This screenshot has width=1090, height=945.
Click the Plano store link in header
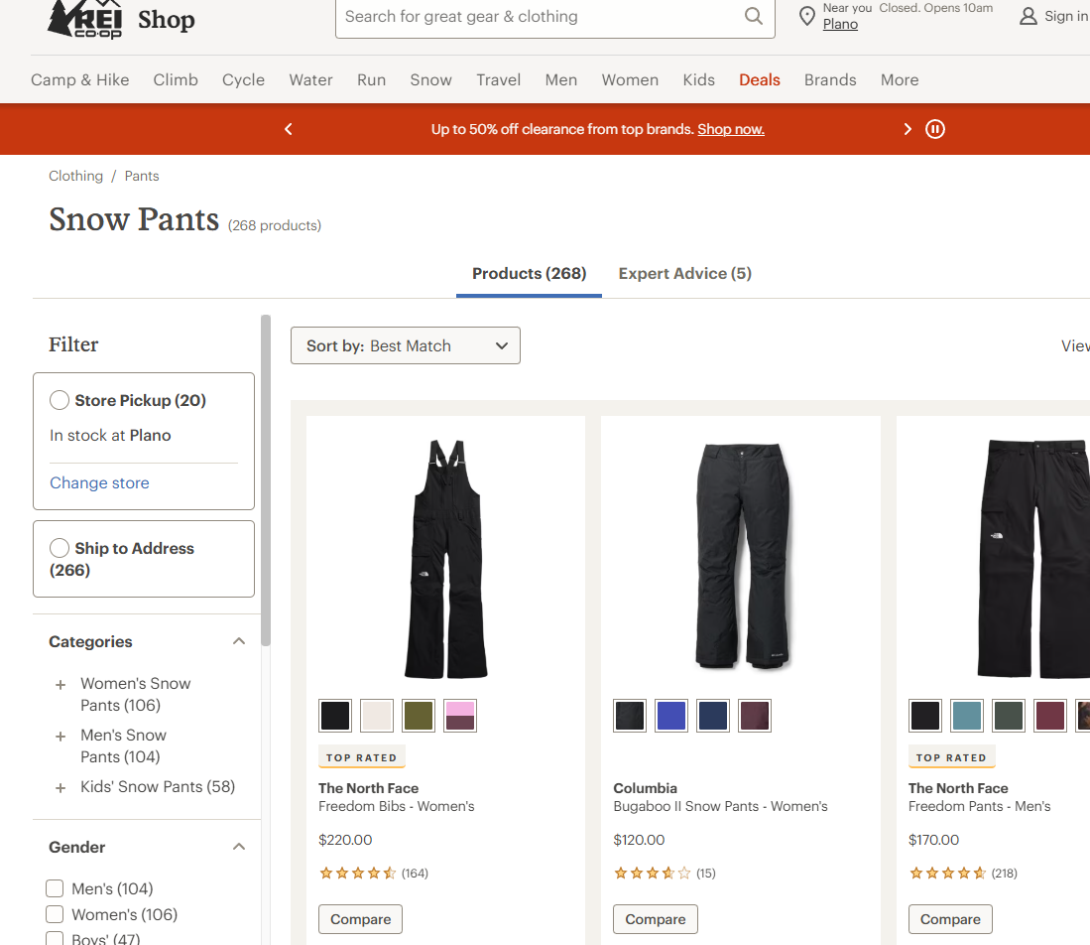point(840,25)
